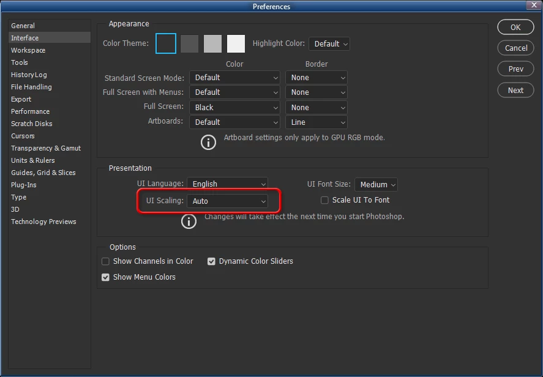The height and width of the screenshot is (377, 543).
Task: Open Full Screen with Menus border dropdown
Action: (x=316, y=92)
